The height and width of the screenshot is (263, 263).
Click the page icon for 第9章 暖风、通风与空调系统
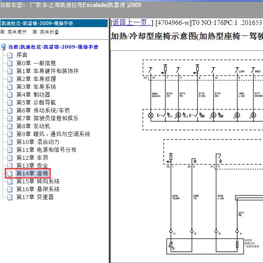point(10,134)
